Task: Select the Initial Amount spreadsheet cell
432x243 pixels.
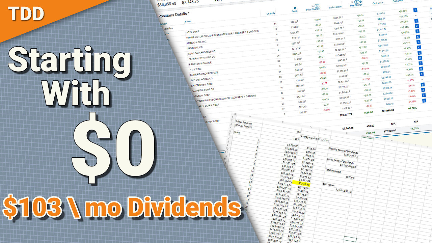Action: 244,123
